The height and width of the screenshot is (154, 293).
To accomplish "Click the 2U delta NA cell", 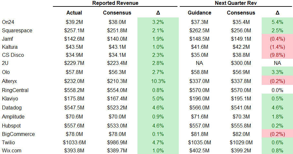I will pyautogui.click(x=277, y=63).
